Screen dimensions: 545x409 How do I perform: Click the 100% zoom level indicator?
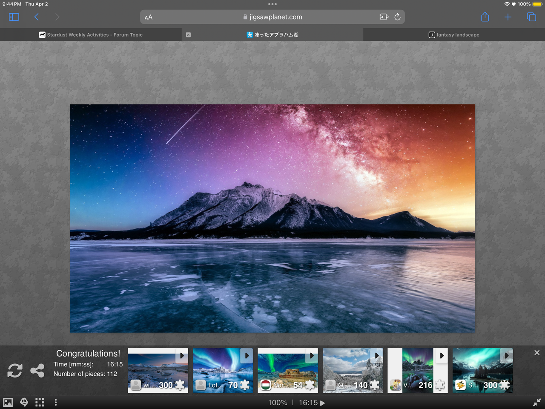coord(278,403)
